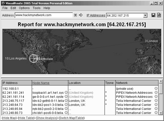Click the Switch Map/Table link
This screenshot has height=121, width=164.
[x=72, y=118]
